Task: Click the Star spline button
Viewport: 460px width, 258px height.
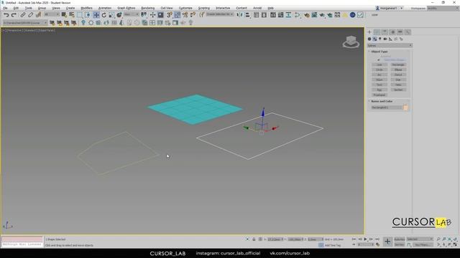Action: [x=398, y=80]
